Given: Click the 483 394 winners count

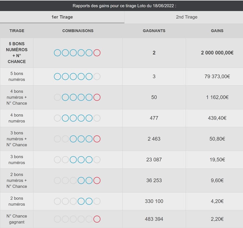Looking at the screenshot, I should click(x=154, y=219).
